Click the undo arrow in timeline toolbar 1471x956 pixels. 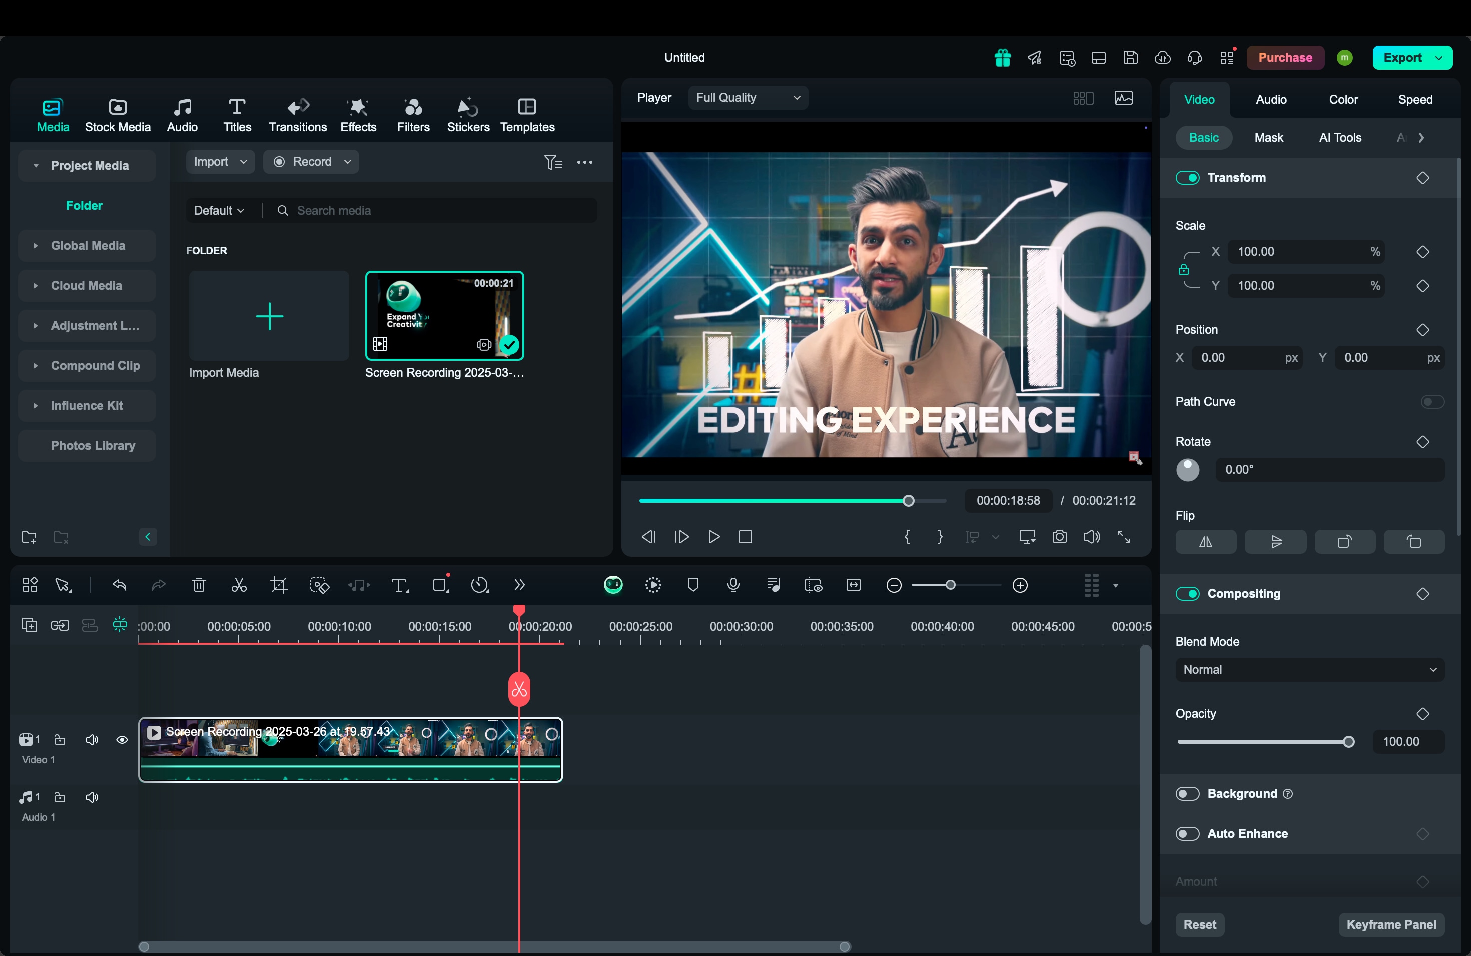[119, 585]
